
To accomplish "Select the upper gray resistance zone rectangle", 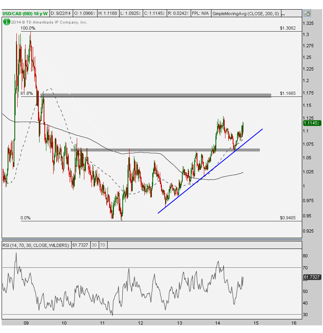I will click(x=156, y=95).
